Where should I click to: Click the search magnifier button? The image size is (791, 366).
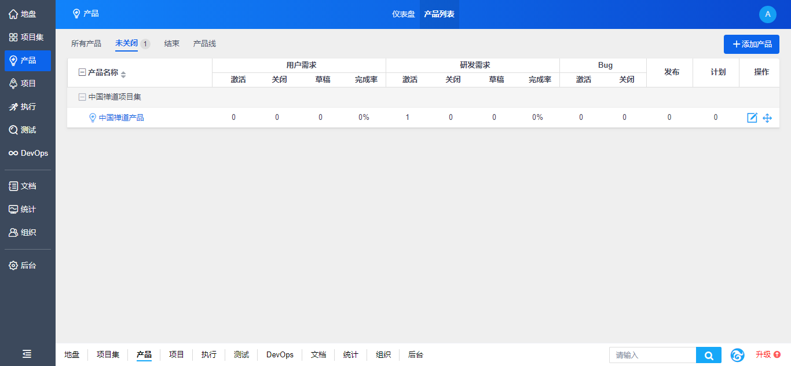pyautogui.click(x=709, y=355)
